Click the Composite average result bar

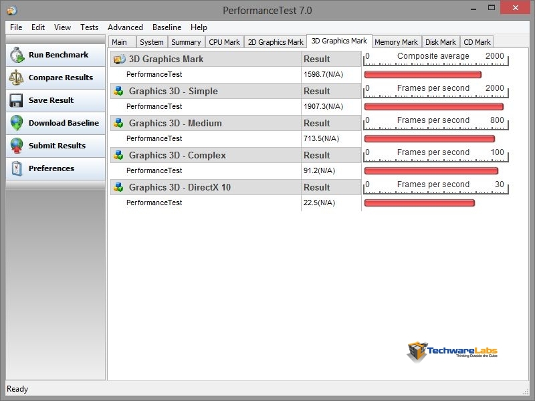tap(423, 74)
